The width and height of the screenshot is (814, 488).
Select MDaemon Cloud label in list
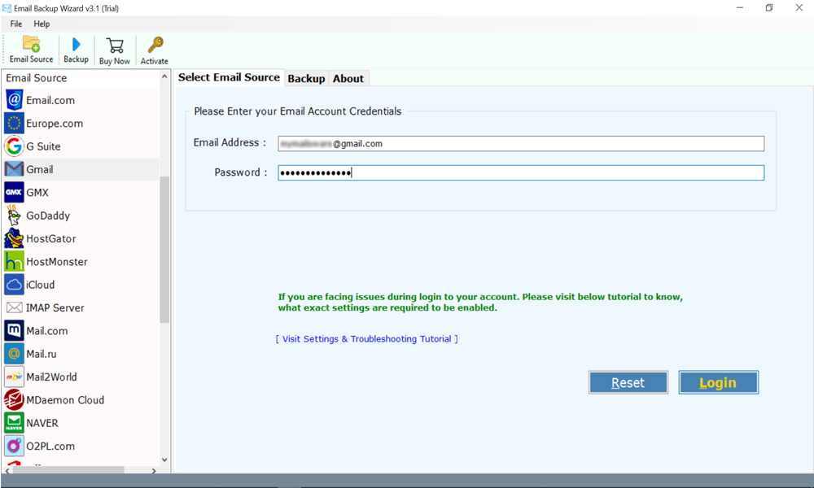[x=65, y=400]
